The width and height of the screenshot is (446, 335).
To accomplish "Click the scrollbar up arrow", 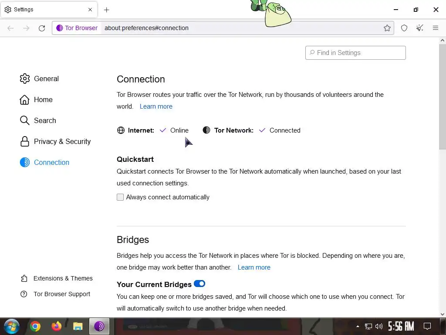I will [443, 41].
